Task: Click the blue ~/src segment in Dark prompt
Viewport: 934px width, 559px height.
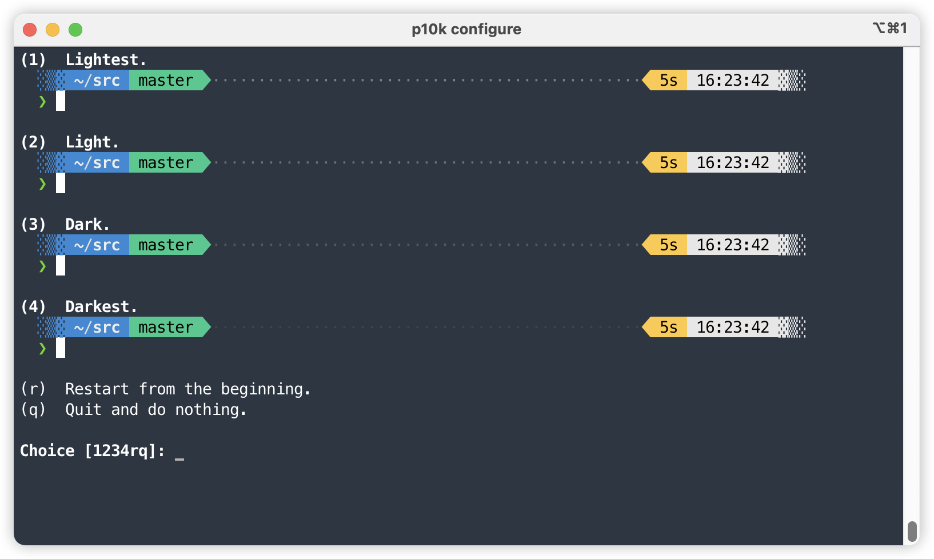Action: (97, 245)
